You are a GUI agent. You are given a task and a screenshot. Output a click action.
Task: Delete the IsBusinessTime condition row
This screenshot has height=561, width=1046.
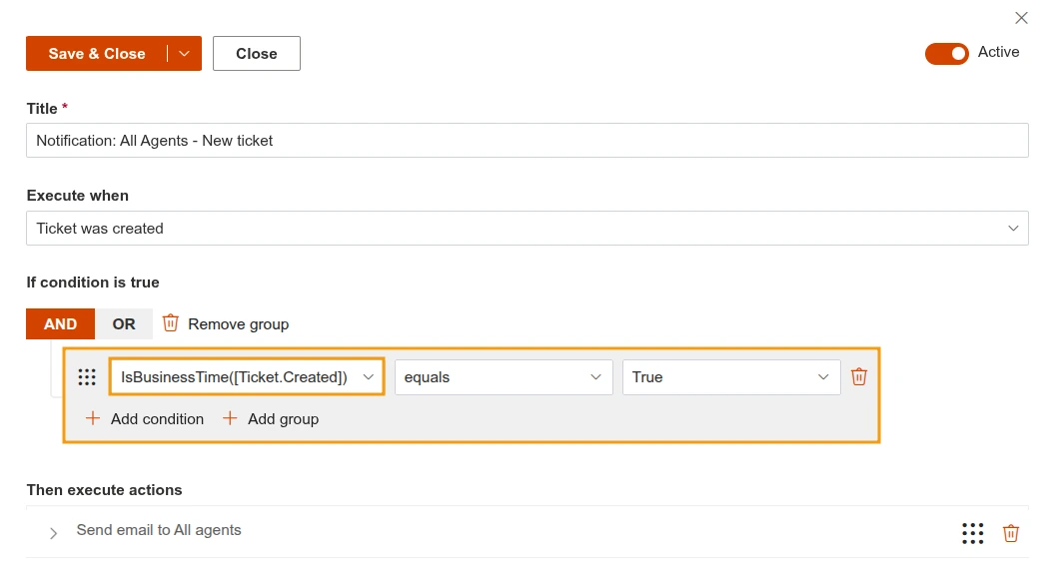click(x=859, y=377)
